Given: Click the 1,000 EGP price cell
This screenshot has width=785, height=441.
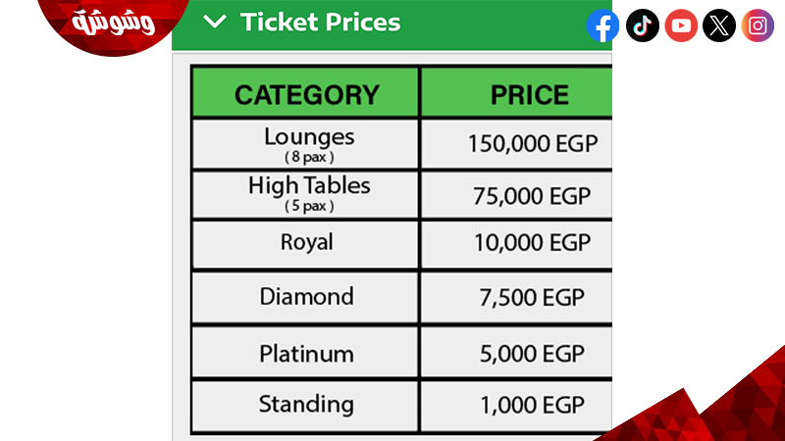Looking at the screenshot, I should tap(517, 406).
